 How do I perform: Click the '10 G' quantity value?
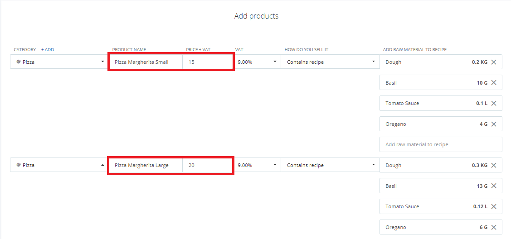482,83
